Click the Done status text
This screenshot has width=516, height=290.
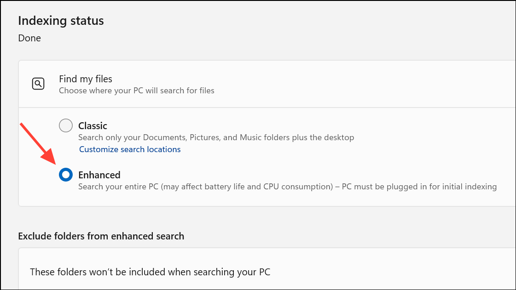[x=29, y=38]
